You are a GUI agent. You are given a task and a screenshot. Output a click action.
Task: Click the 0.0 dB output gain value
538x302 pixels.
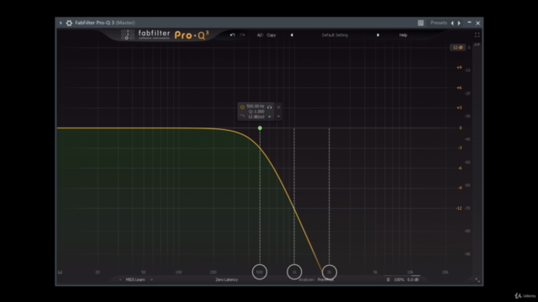coord(413,279)
